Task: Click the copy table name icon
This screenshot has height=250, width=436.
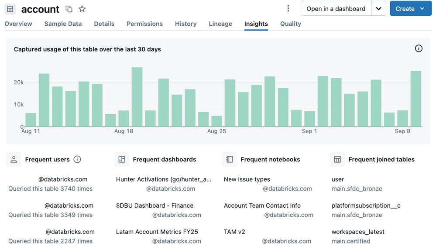Action: (69, 9)
